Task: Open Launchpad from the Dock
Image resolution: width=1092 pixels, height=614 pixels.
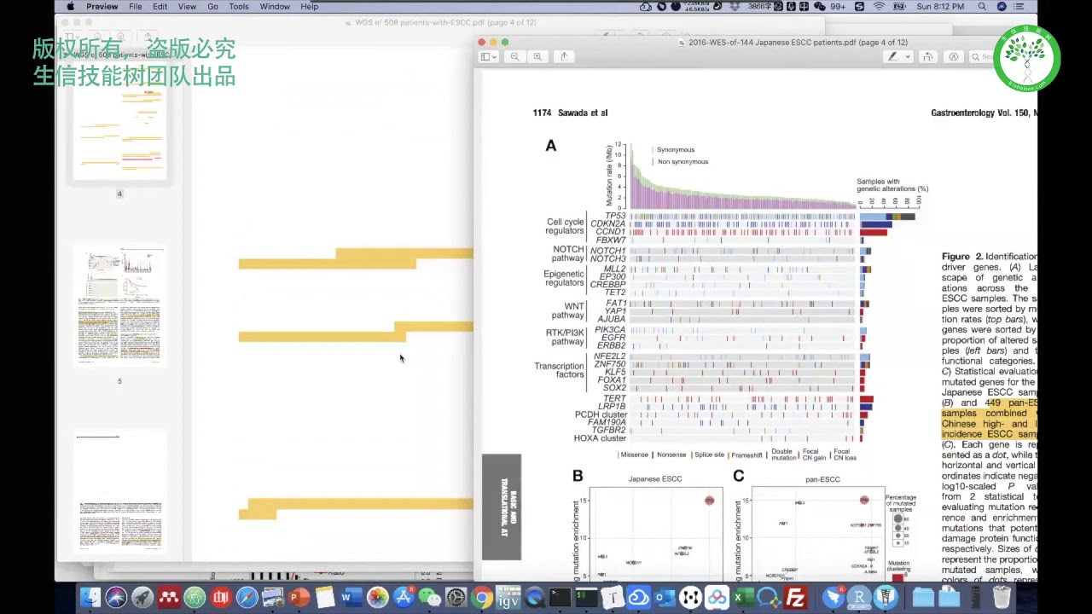Action: point(142,598)
